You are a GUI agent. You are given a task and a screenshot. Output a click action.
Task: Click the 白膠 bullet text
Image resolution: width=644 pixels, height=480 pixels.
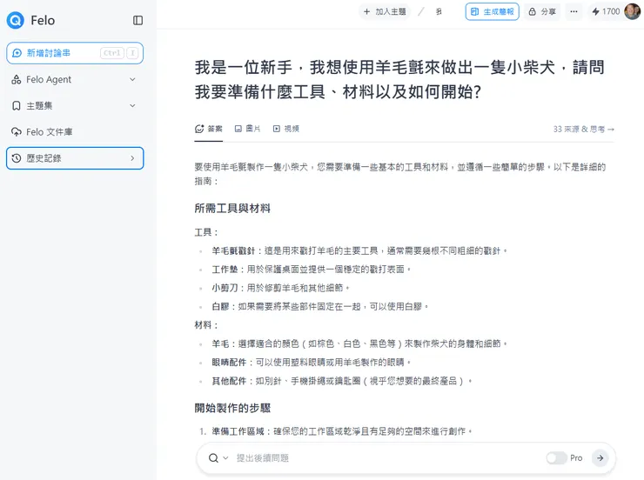(320, 306)
